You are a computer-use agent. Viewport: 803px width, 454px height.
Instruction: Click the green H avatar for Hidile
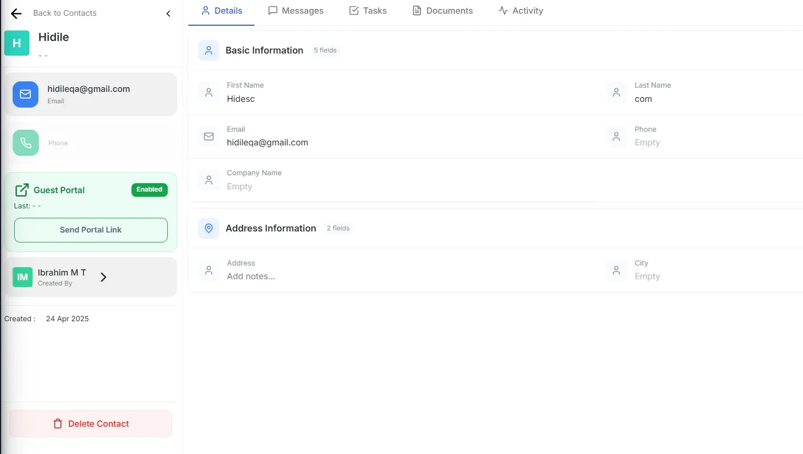coord(16,43)
